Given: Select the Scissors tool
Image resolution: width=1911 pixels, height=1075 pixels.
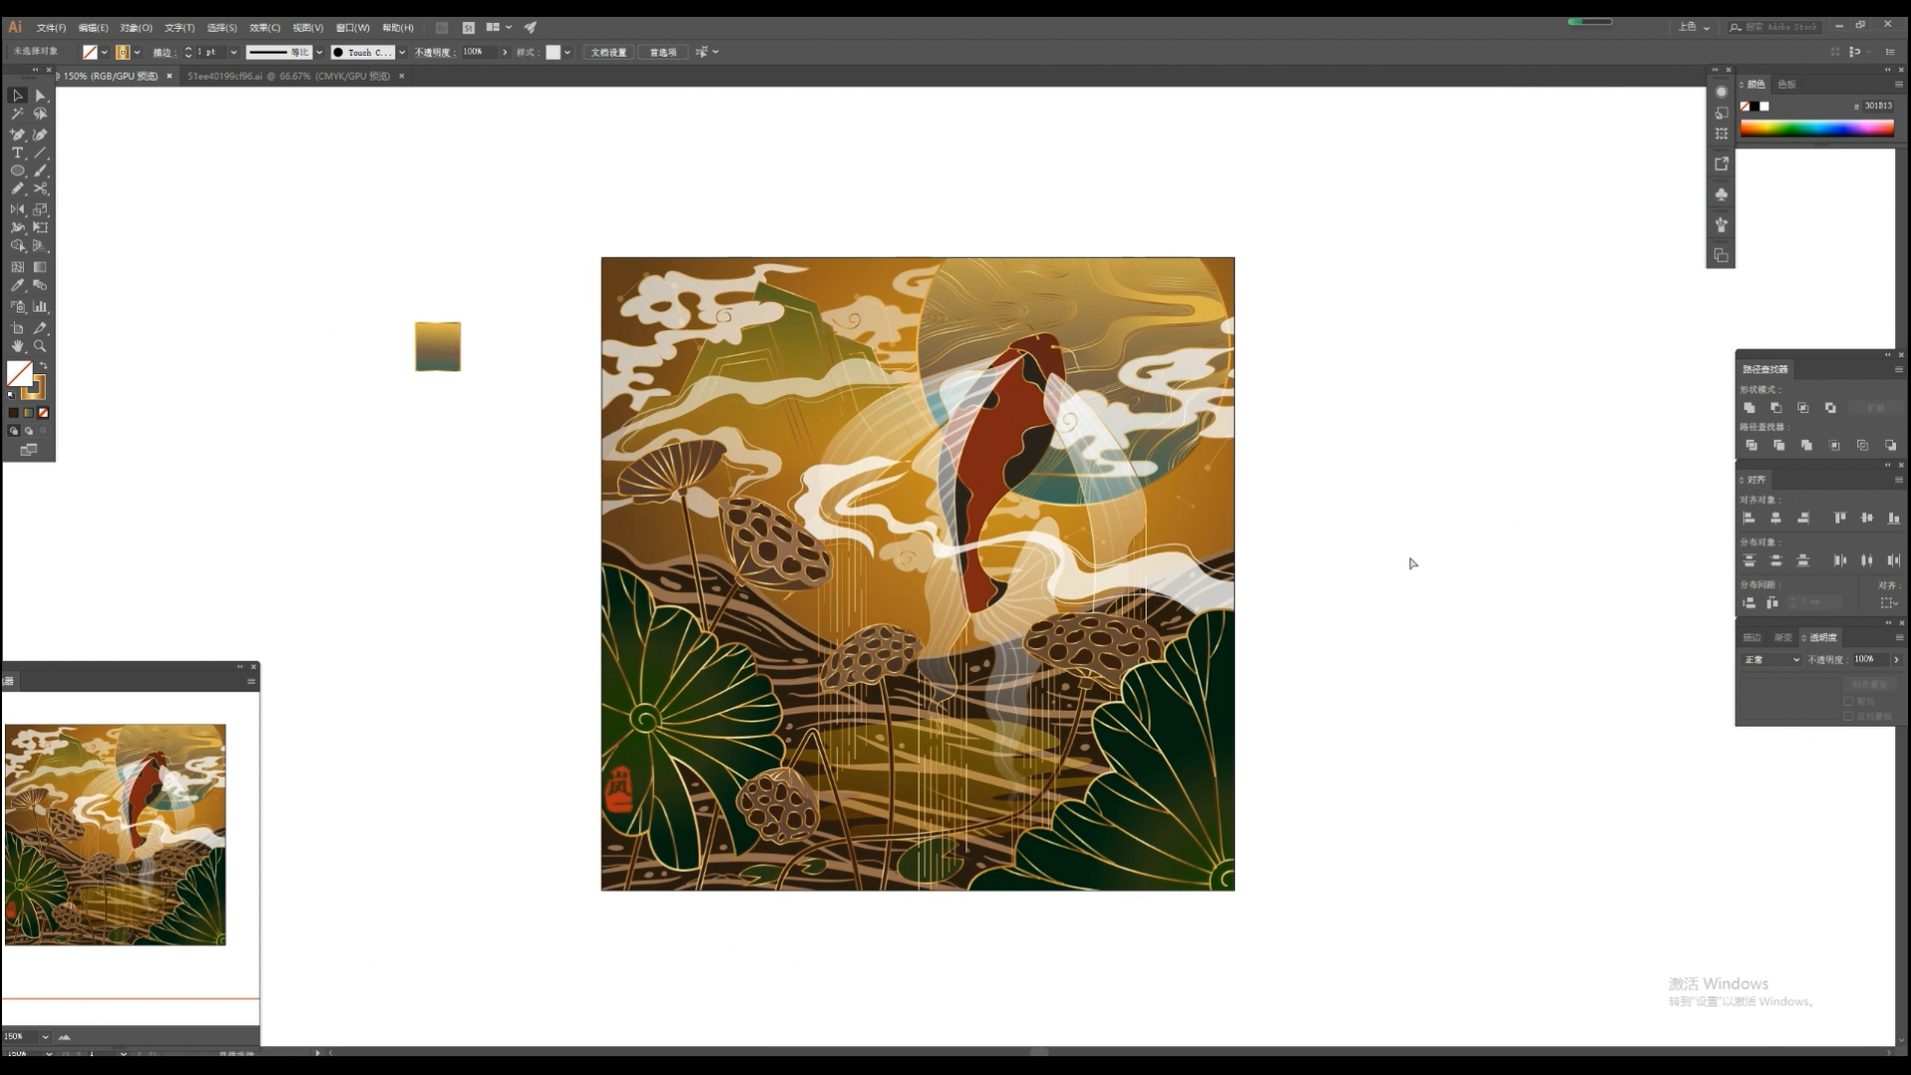Looking at the screenshot, I should [x=41, y=189].
